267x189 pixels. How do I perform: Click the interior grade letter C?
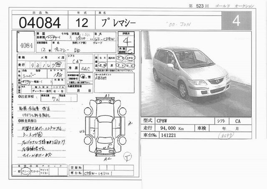(x=130, y=51)
